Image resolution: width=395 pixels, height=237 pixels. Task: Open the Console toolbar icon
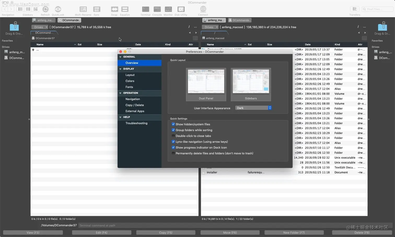click(x=157, y=9)
